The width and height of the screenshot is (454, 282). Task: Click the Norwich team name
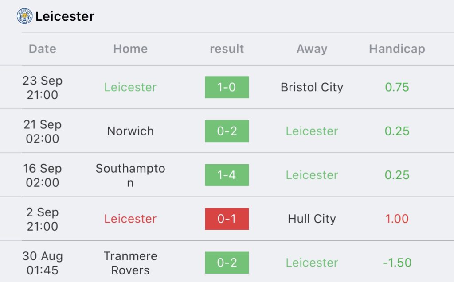click(x=130, y=131)
